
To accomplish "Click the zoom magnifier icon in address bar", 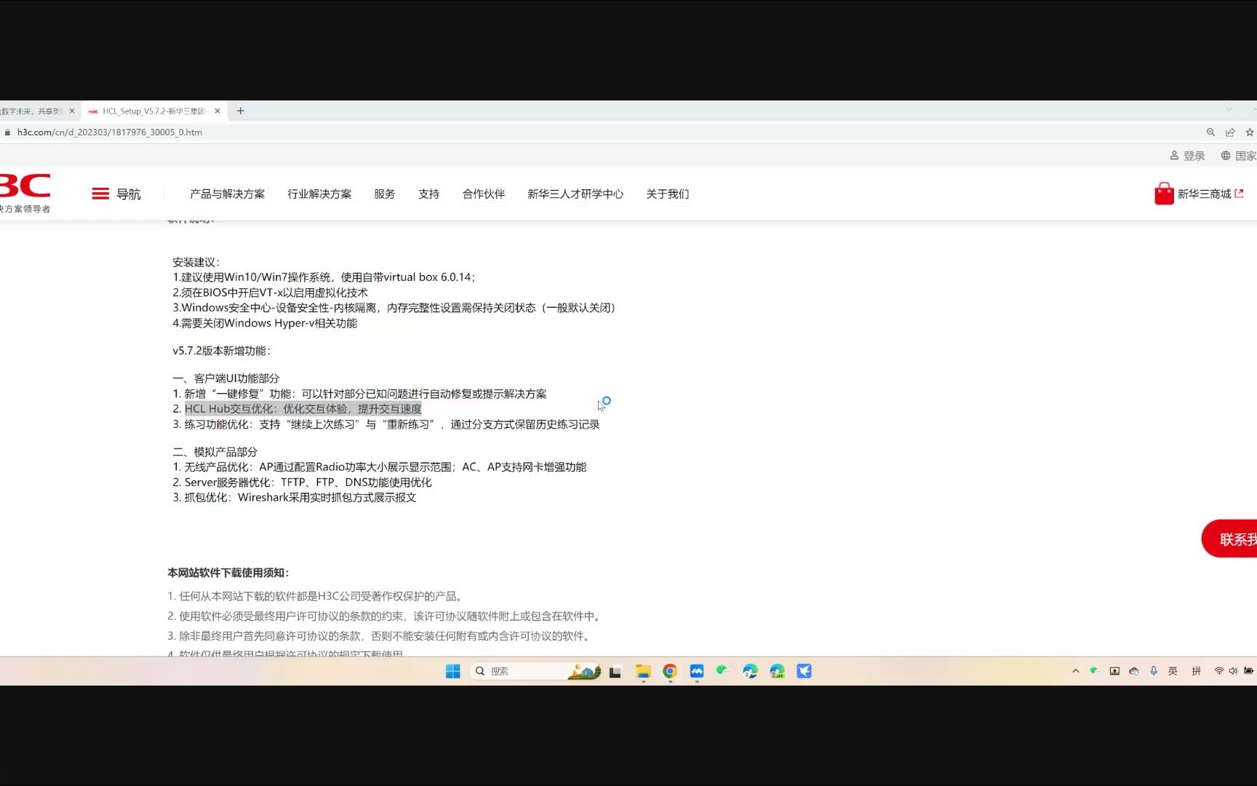I will (1210, 132).
